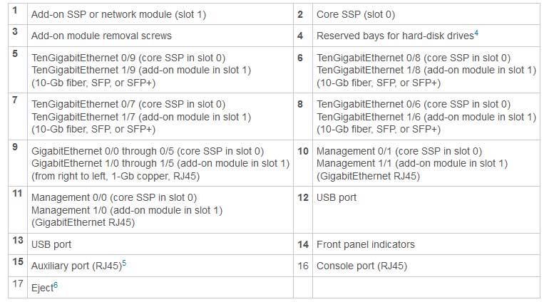
Task: Click 'GigabitEthernet 0/0 through 0/5' line
Action: point(148,151)
